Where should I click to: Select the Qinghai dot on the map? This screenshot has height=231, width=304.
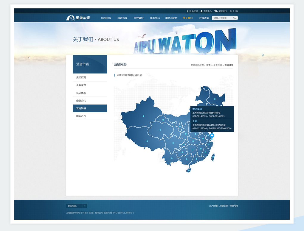click(160, 130)
